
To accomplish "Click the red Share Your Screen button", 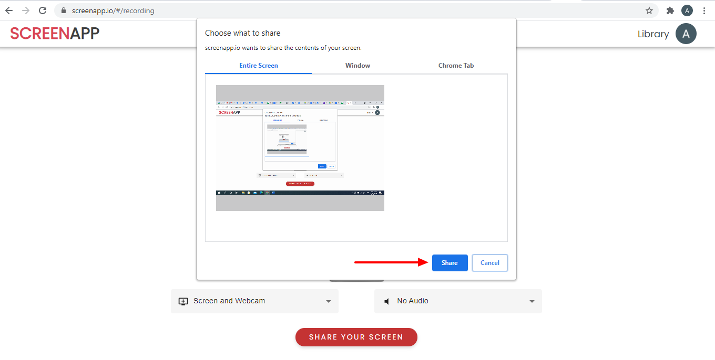I will [x=356, y=337].
